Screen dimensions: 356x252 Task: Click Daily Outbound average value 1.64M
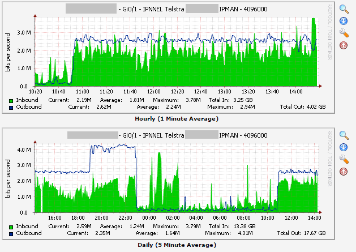point(172,233)
